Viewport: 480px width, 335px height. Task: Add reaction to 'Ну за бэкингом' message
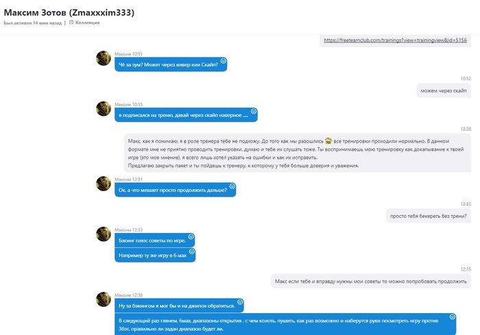[240, 302]
